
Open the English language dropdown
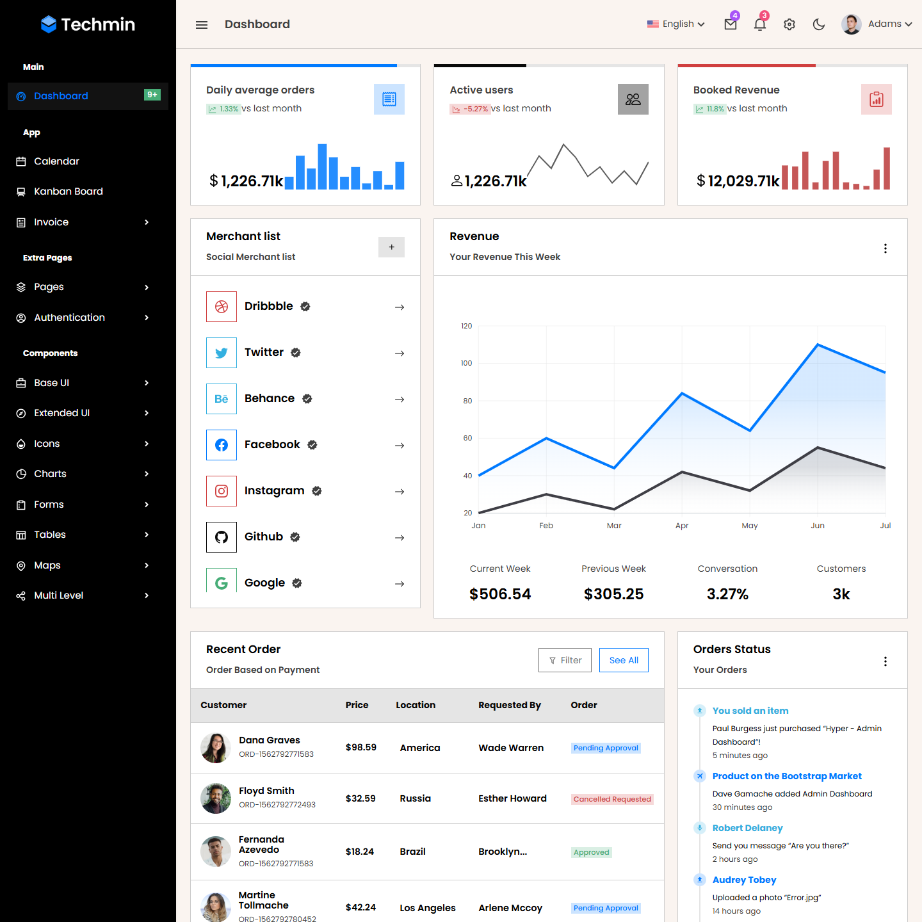click(676, 24)
